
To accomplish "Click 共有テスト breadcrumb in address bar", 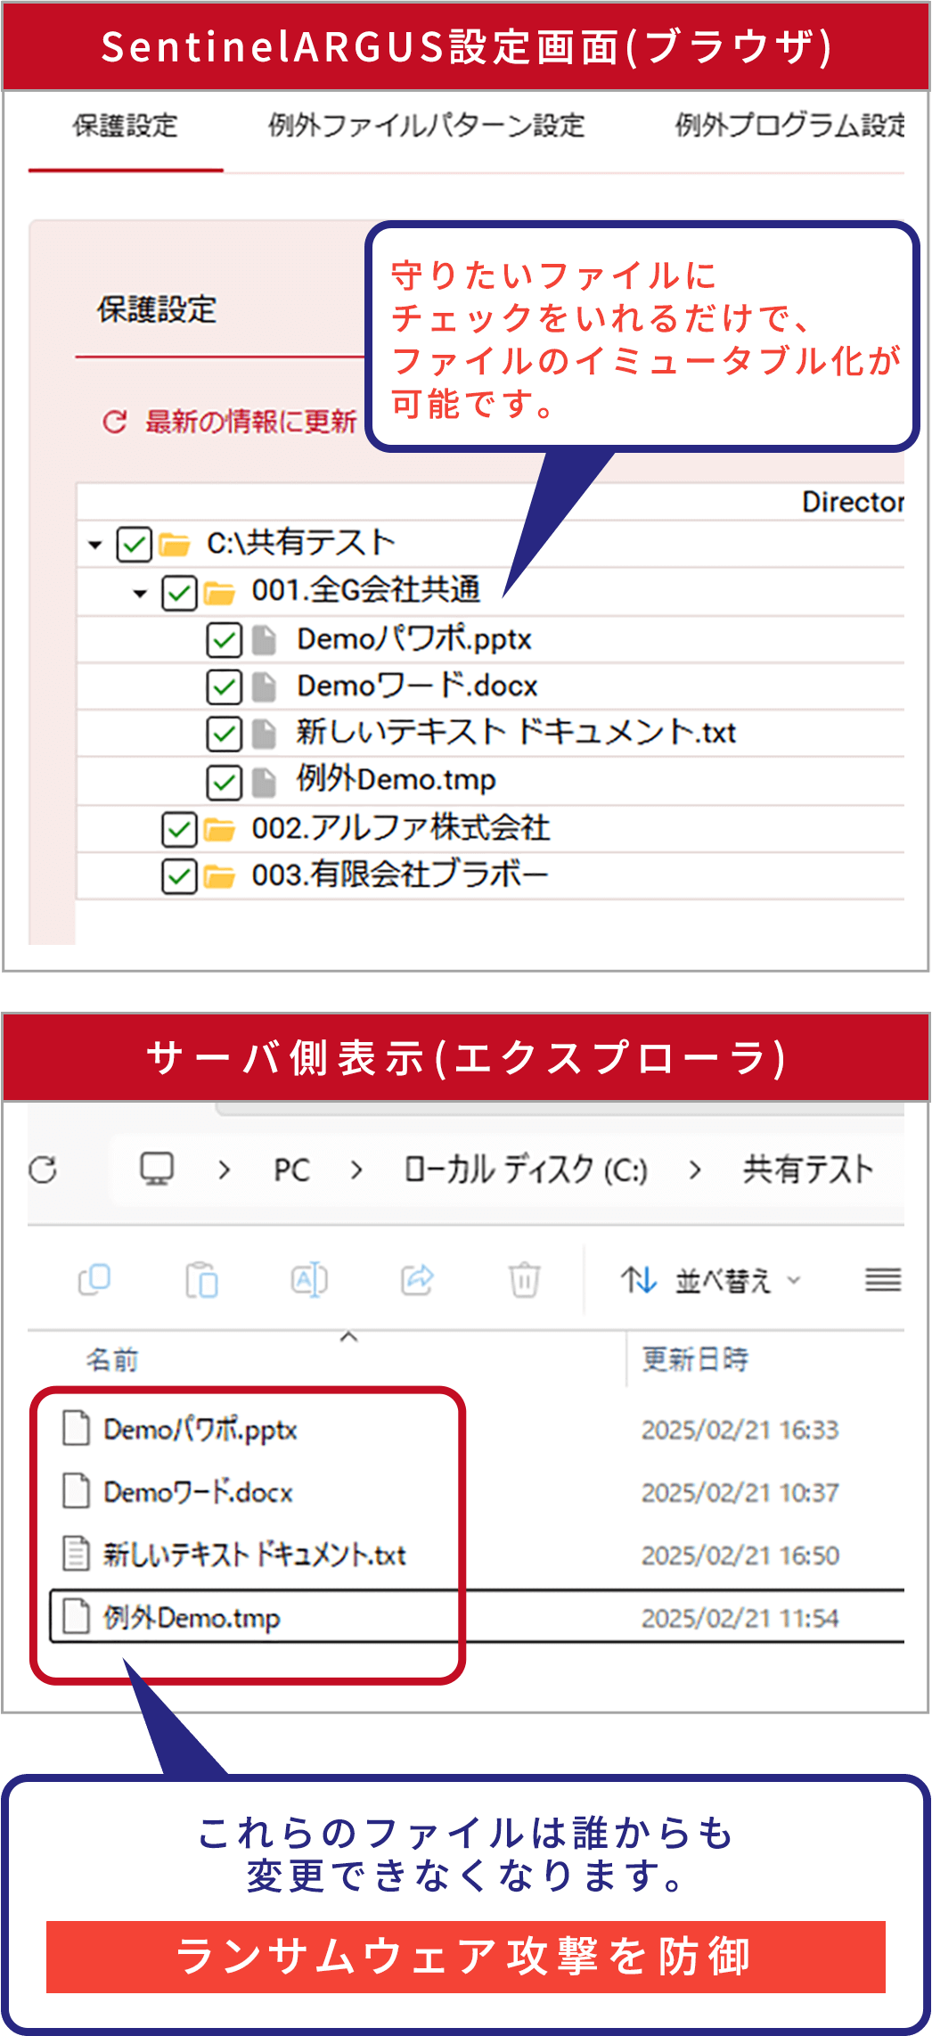I will coord(807,1170).
